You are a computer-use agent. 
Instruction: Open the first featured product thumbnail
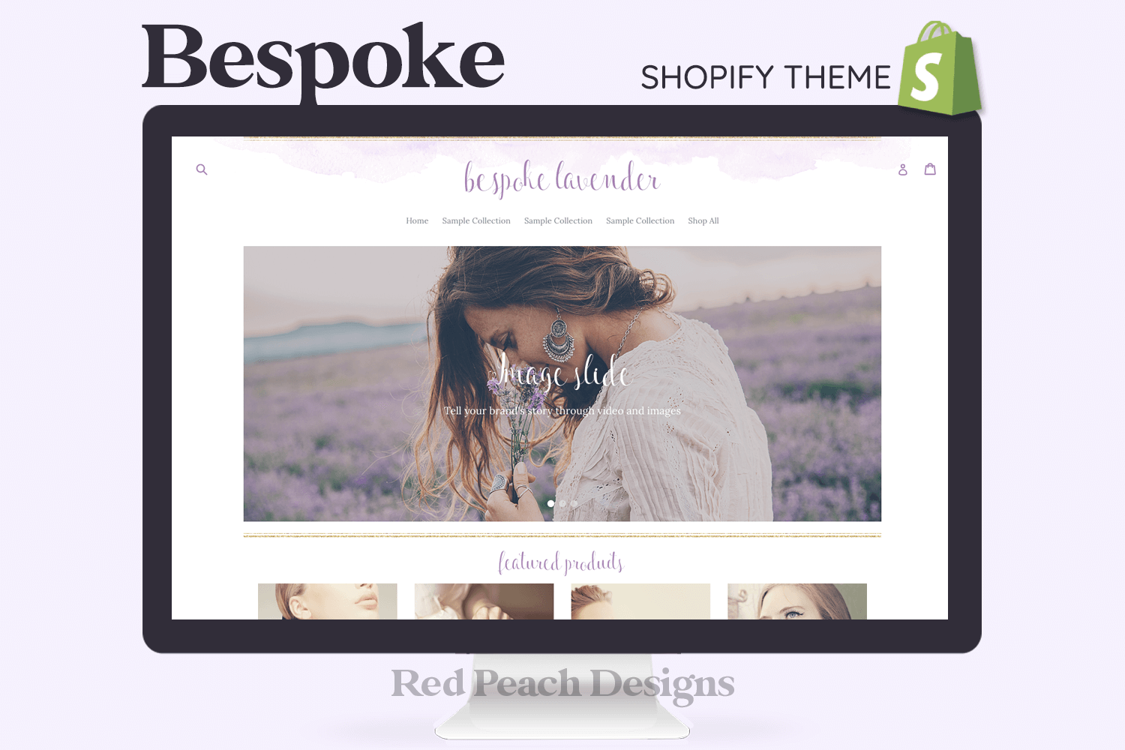[328, 601]
